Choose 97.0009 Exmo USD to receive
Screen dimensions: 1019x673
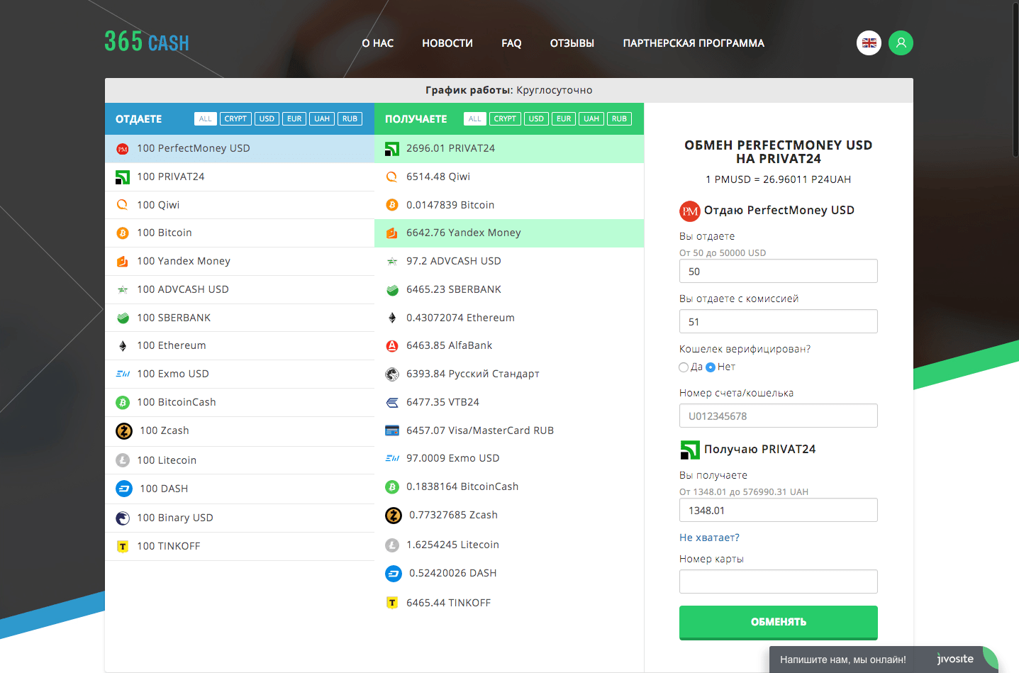pyautogui.click(x=509, y=458)
